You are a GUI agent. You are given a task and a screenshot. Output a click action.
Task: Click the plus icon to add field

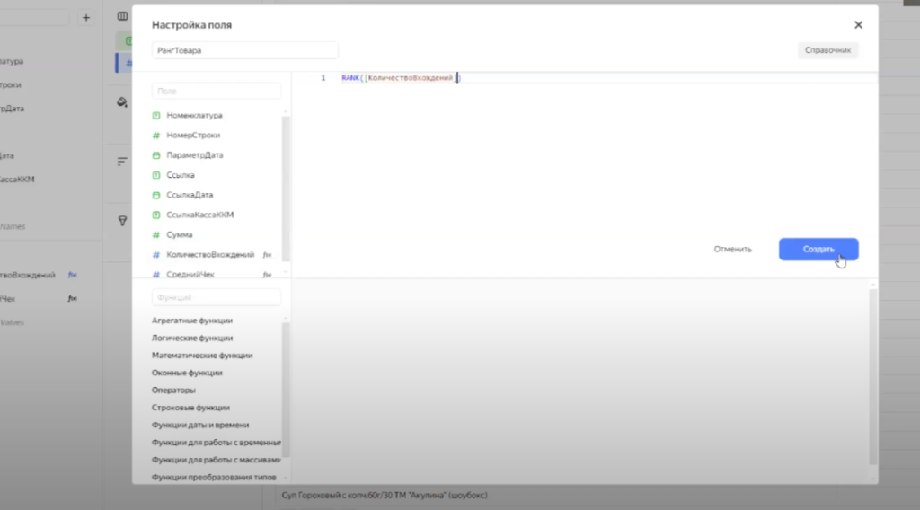[85, 18]
